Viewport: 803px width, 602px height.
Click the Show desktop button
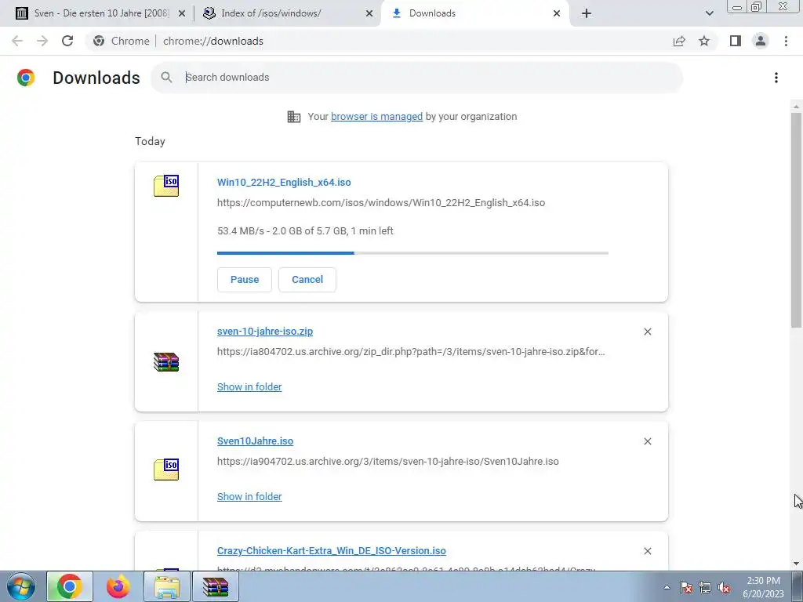798,586
